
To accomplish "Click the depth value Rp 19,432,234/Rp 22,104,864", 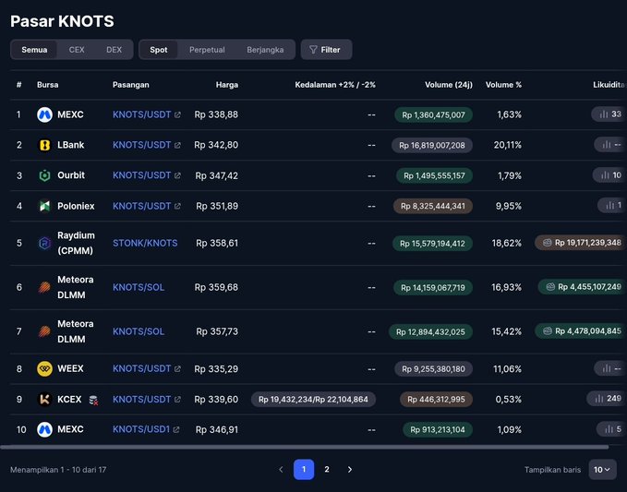I will click(313, 400).
